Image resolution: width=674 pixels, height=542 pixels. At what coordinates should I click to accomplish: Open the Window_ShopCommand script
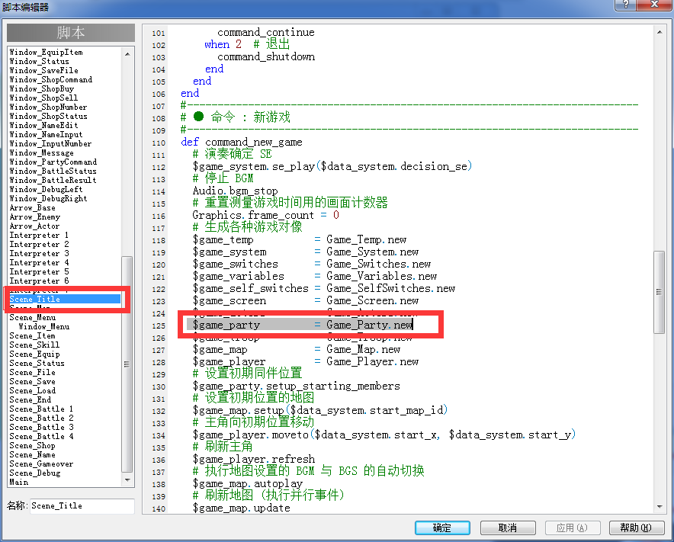click(x=51, y=79)
